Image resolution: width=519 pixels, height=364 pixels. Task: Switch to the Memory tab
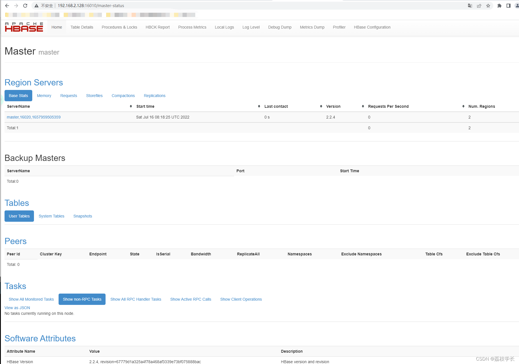click(x=44, y=96)
